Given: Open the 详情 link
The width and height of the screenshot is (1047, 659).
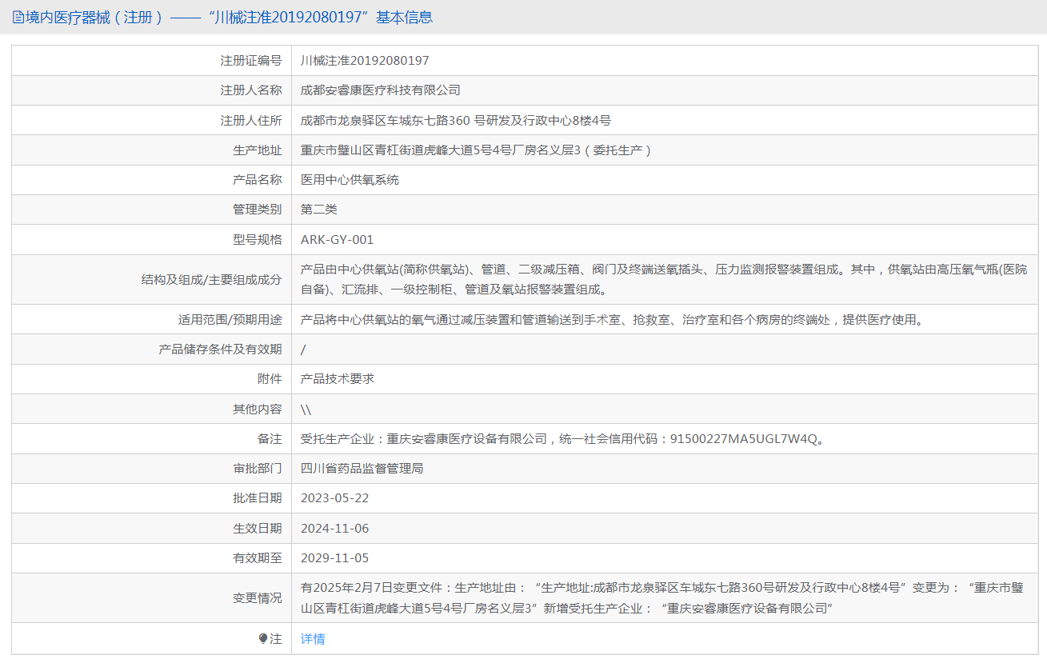Looking at the screenshot, I should [x=313, y=639].
